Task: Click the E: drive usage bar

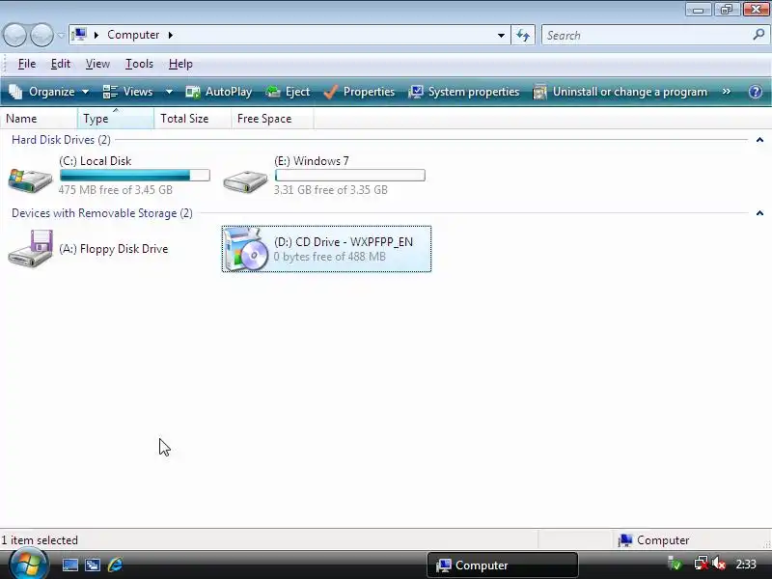Action: click(x=350, y=176)
